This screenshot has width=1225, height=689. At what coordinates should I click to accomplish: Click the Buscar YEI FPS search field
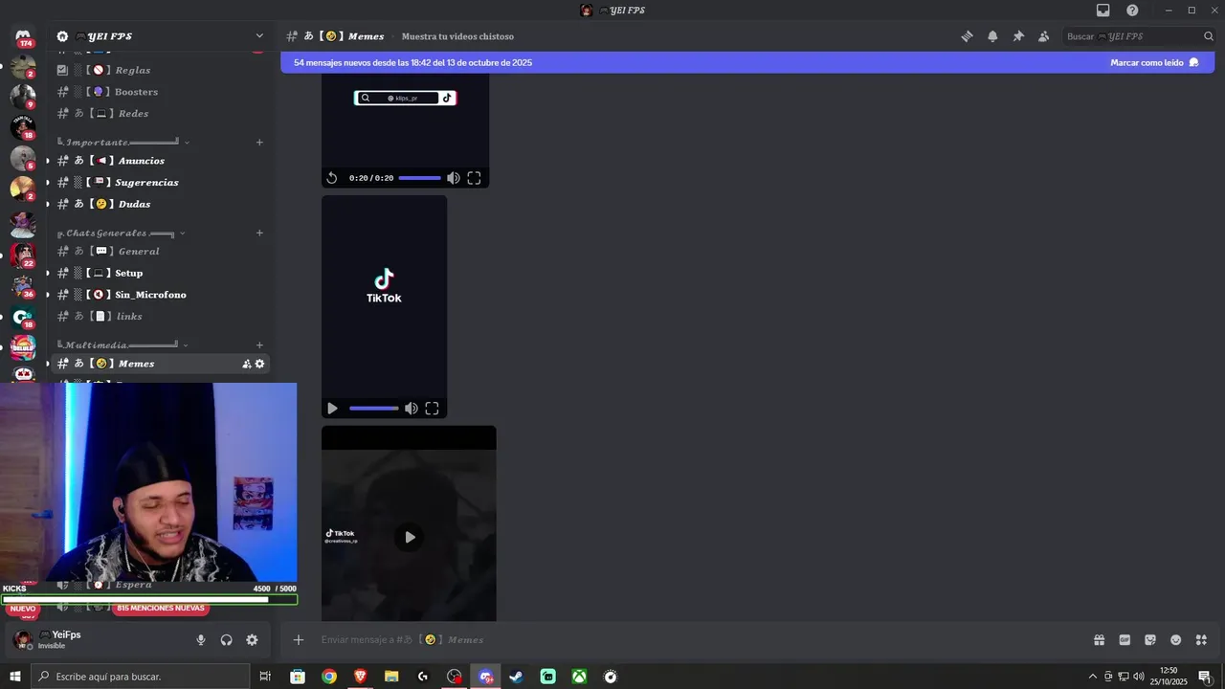[1139, 36]
